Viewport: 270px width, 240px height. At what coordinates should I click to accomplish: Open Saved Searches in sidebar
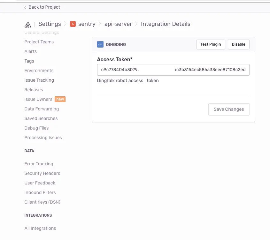pos(41,118)
